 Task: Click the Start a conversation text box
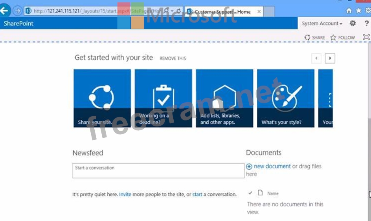tap(158, 170)
